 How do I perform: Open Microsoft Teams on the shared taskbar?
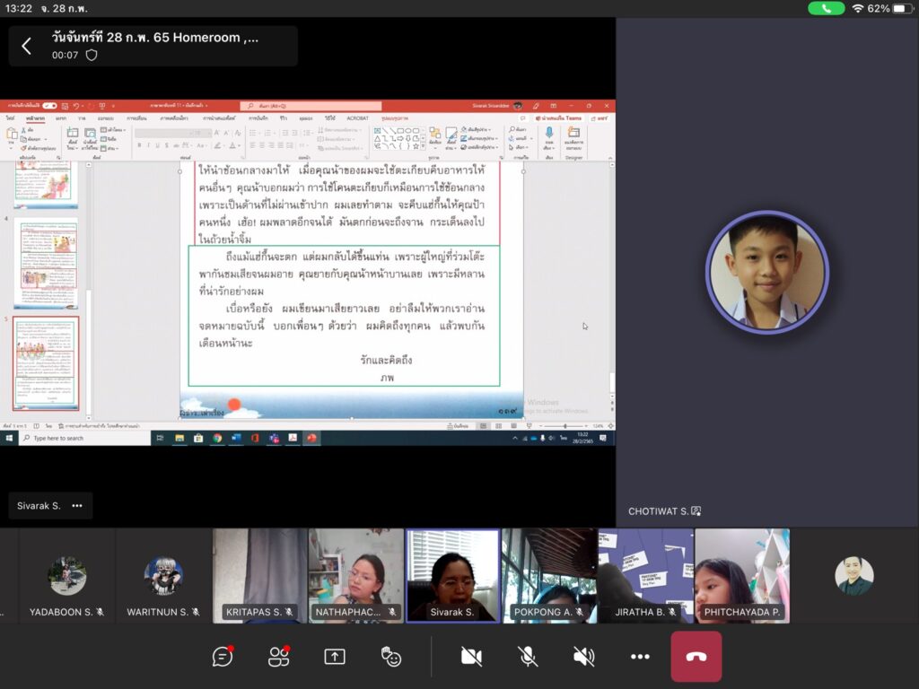(x=274, y=438)
